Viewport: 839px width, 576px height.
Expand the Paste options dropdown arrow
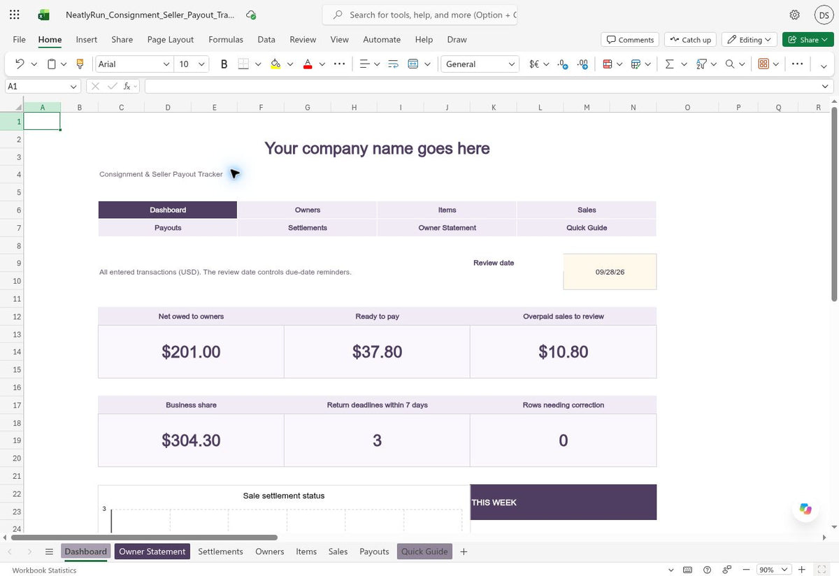click(x=64, y=64)
